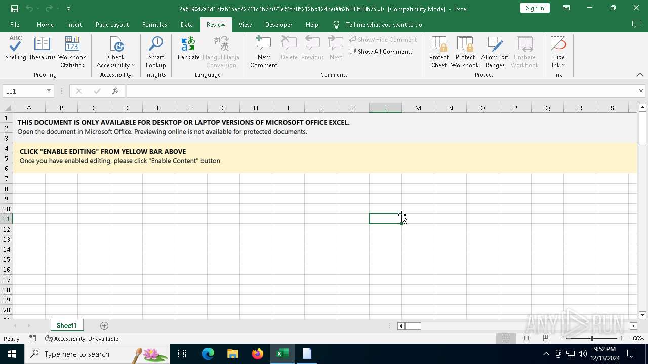Click inside the formula bar

pos(382,91)
